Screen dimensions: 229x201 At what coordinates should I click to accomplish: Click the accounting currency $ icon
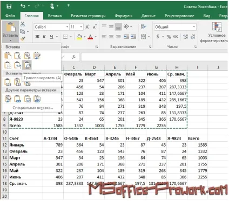[x=158, y=37]
